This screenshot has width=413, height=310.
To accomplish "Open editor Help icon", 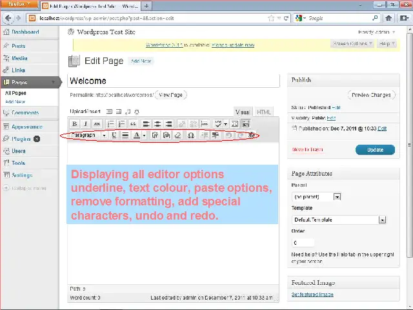I will [252, 135].
